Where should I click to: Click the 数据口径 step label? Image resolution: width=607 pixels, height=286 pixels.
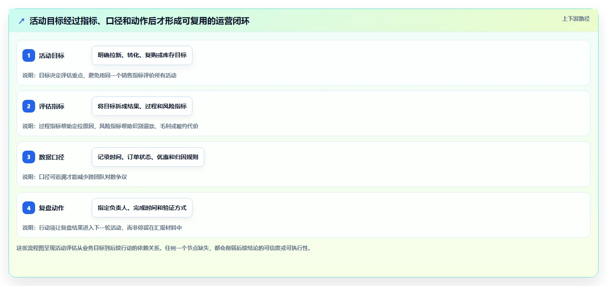pyautogui.click(x=52, y=157)
